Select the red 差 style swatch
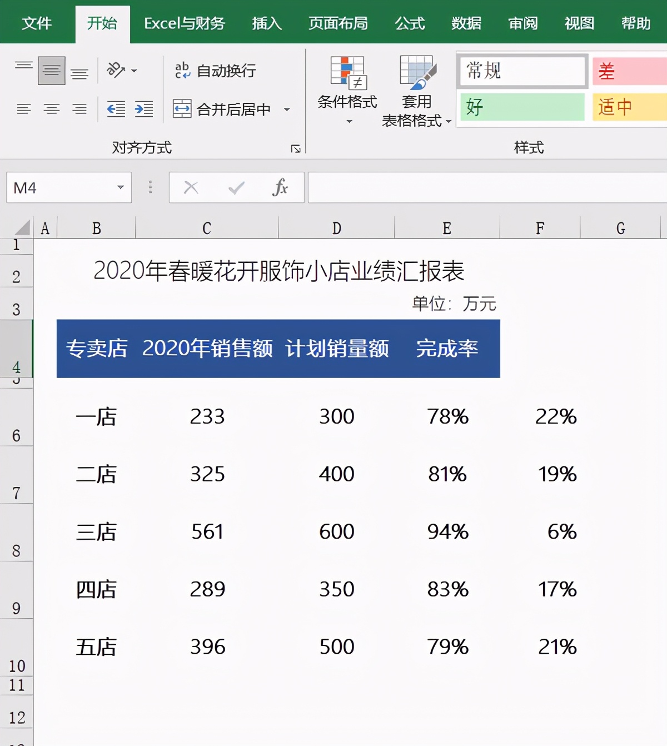Image resolution: width=667 pixels, height=746 pixels. point(628,71)
